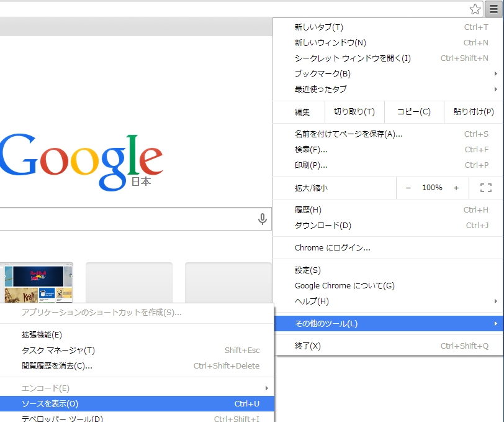Select 印刷(P)... print menu item
The width and height of the screenshot is (504, 422).
coord(389,165)
